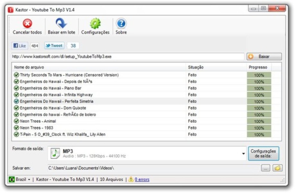Click the green checkmark next to Neon Trees - Animal

point(16,121)
